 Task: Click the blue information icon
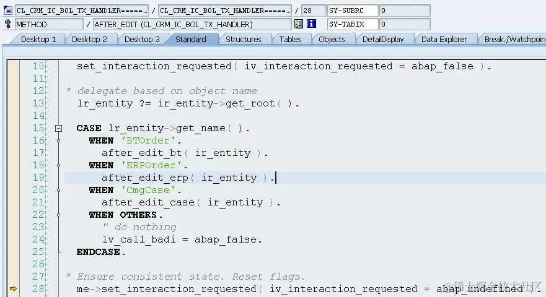tap(311, 24)
